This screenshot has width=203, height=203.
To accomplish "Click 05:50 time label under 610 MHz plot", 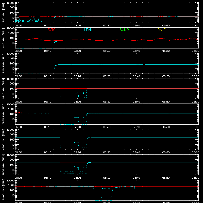I will pos(166,76).
